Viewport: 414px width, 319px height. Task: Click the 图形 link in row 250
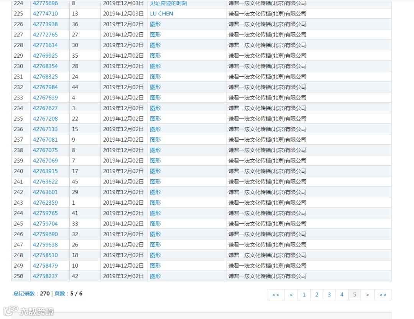[x=155, y=276]
